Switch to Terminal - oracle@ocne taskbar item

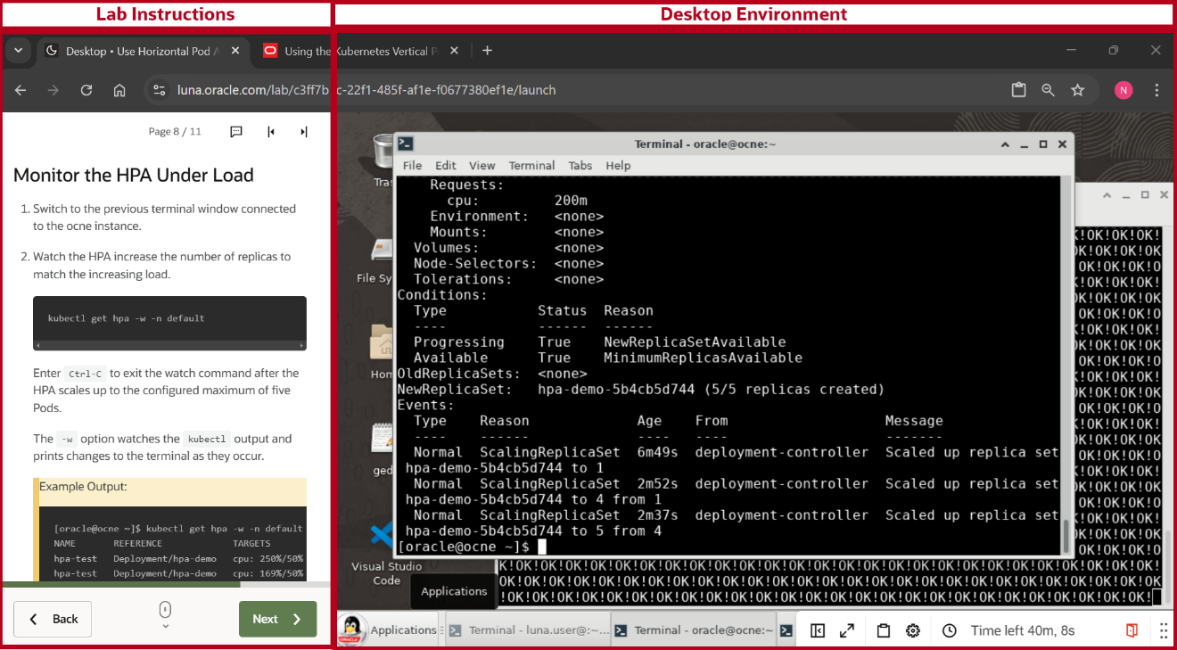(694, 629)
